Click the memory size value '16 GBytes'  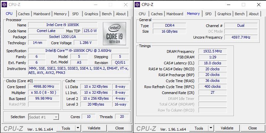pos(169,31)
